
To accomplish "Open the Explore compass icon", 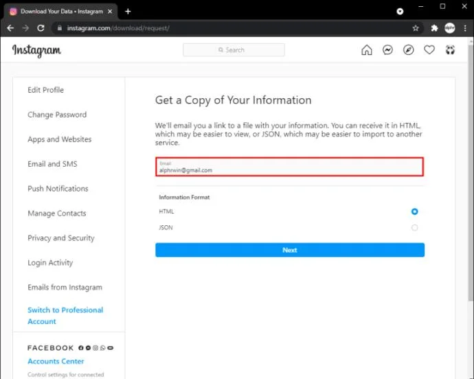I will click(x=409, y=50).
